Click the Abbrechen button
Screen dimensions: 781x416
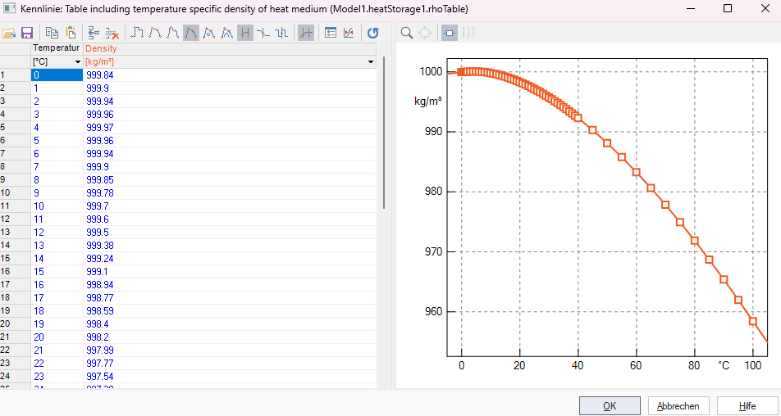click(678, 406)
